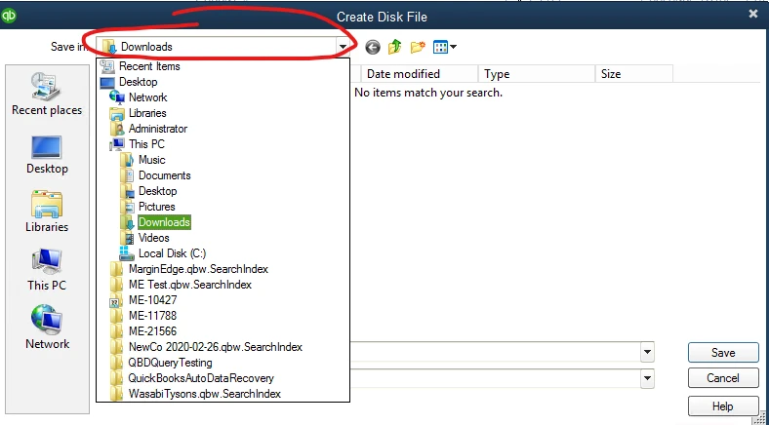Select Local Disk (C:) from list
Viewport: 769px width, 425px height.
172,253
